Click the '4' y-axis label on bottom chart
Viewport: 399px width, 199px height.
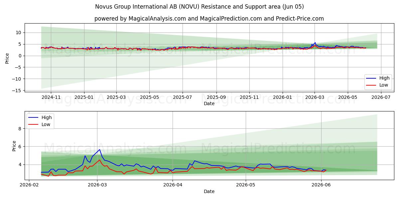(x=20, y=165)
